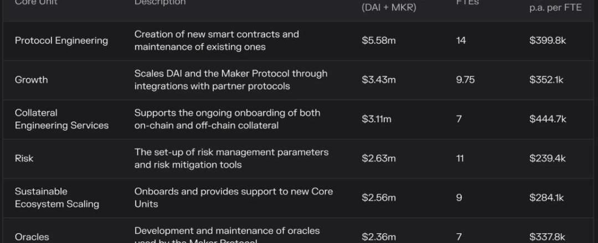Click the $2.56m budget value

tap(379, 198)
